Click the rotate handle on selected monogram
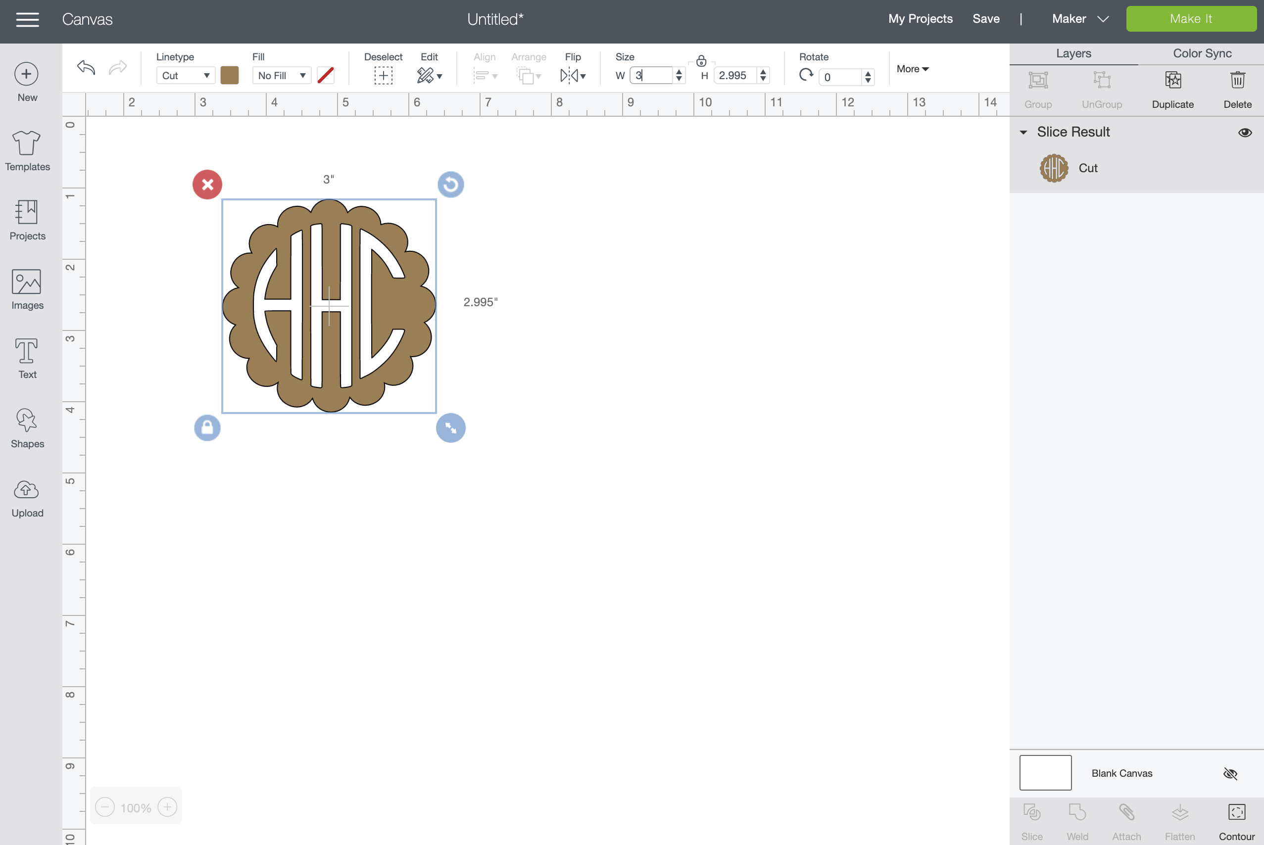The height and width of the screenshot is (845, 1264). coord(451,185)
